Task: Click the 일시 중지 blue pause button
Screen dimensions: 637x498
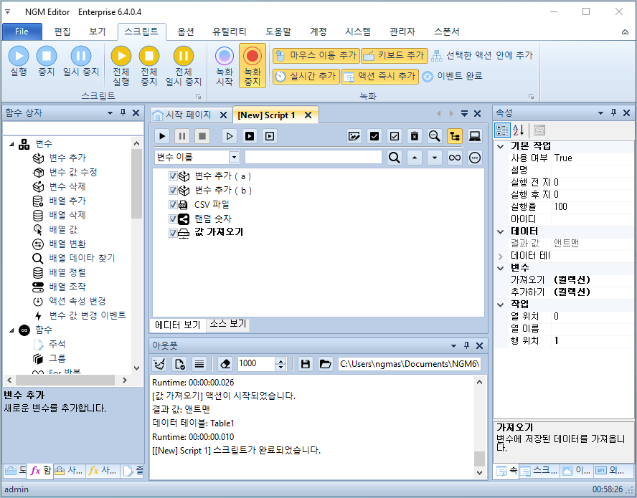Action: [x=81, y=62]
